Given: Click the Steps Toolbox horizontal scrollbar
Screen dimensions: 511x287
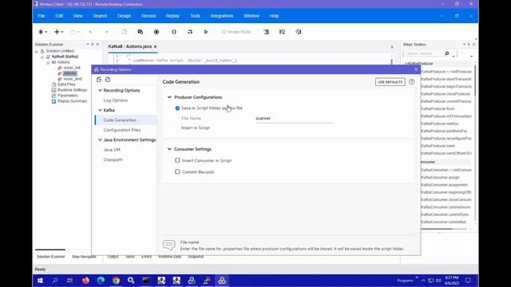Looking at the screenshot, I should [437, 229].
